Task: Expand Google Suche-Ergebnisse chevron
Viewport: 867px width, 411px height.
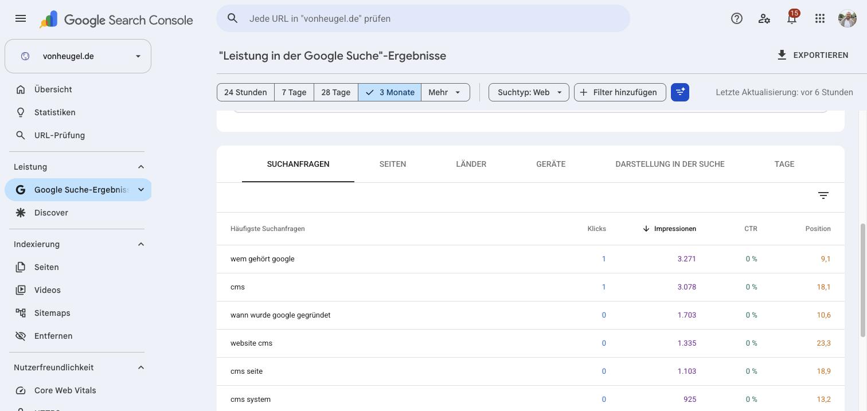Action: 141,190
